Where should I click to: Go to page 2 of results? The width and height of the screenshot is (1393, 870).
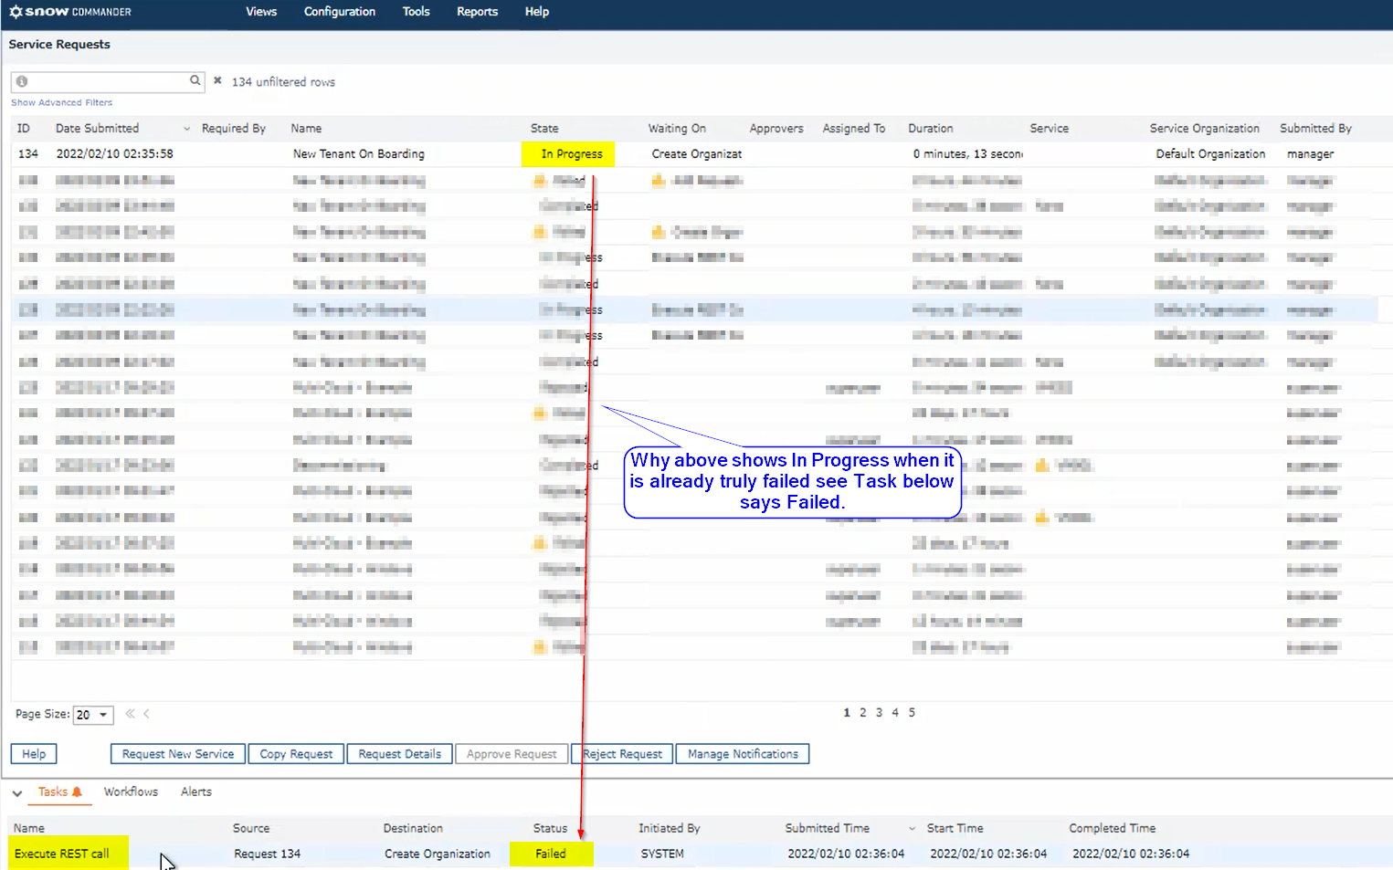862,712
